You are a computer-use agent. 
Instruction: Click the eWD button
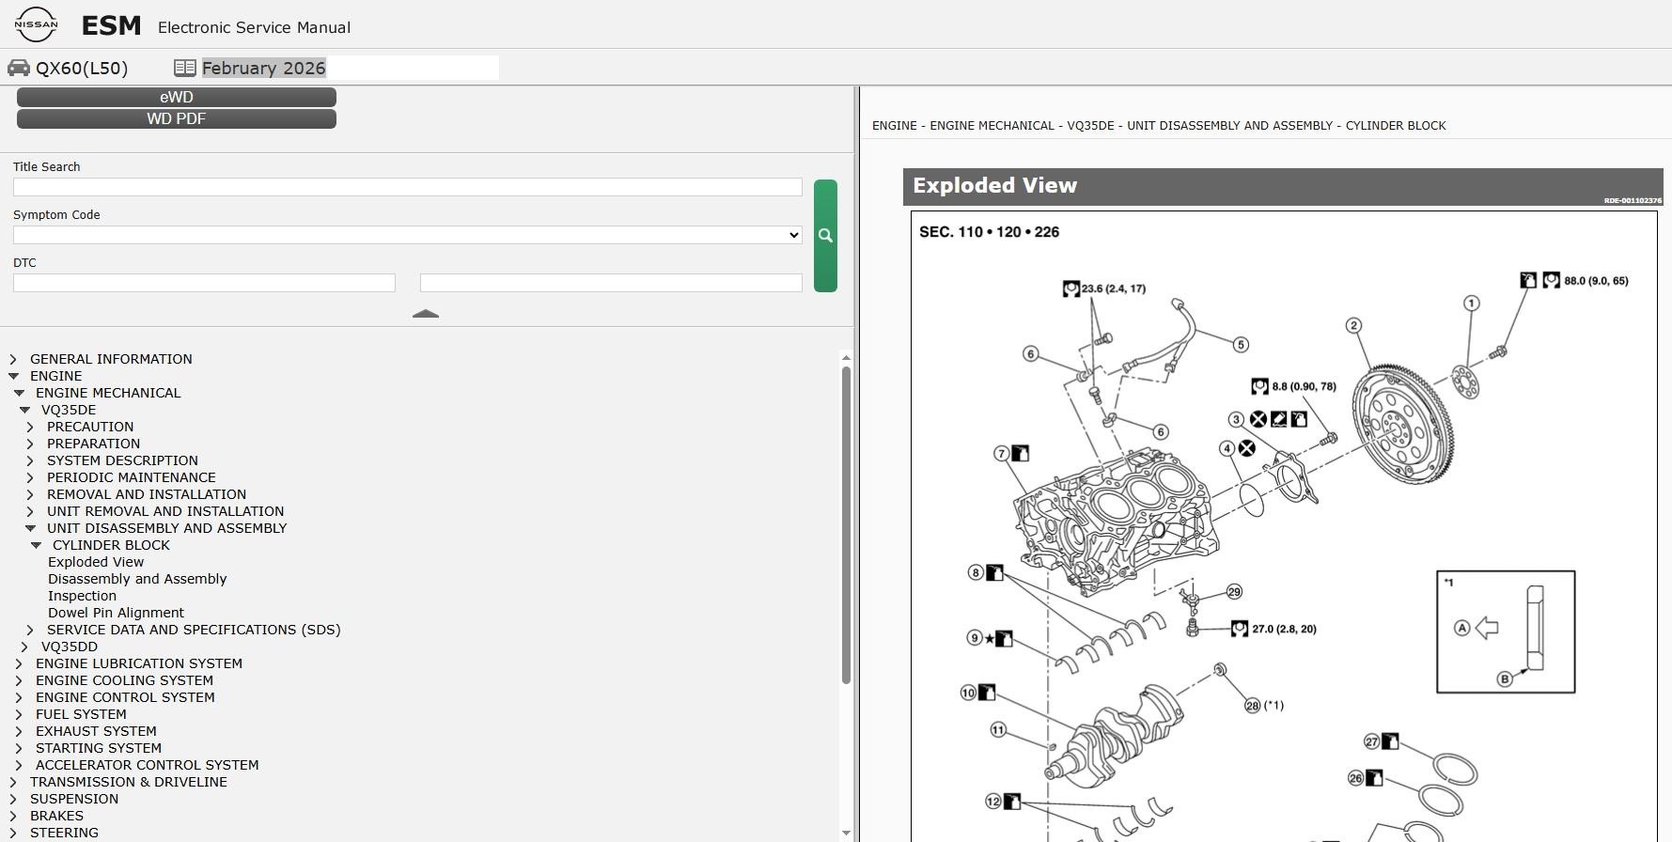point(176,97)
